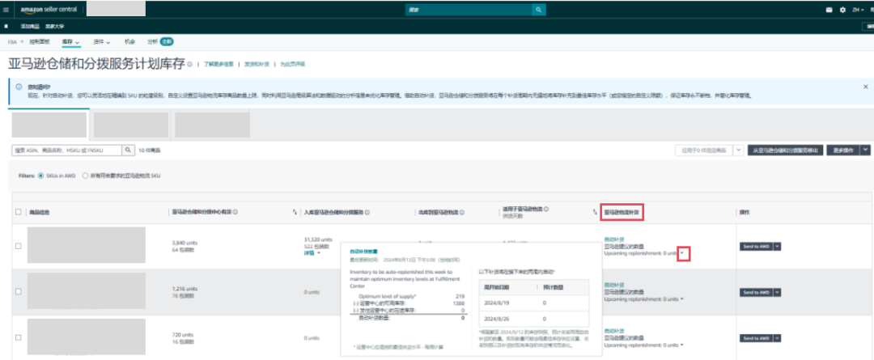Open the settings gear icon
874x360 pixels.
[842, 10]
